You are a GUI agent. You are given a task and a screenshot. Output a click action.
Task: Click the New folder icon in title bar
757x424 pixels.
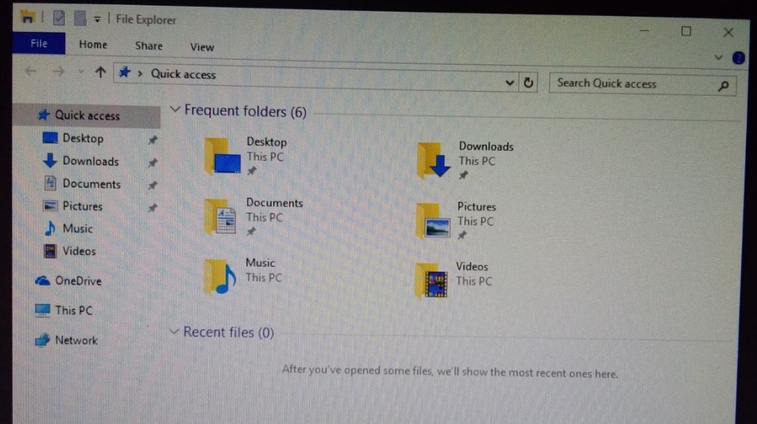pos(79,19)
